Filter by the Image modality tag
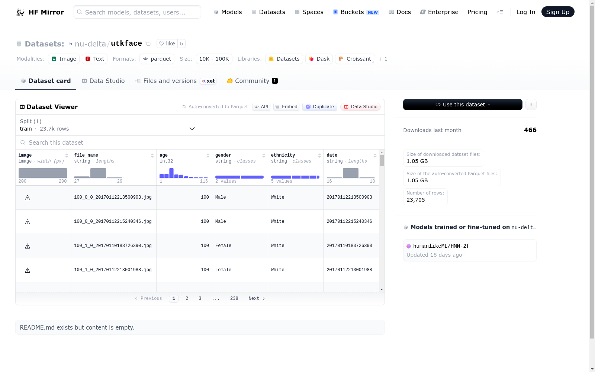 [64, 59]
